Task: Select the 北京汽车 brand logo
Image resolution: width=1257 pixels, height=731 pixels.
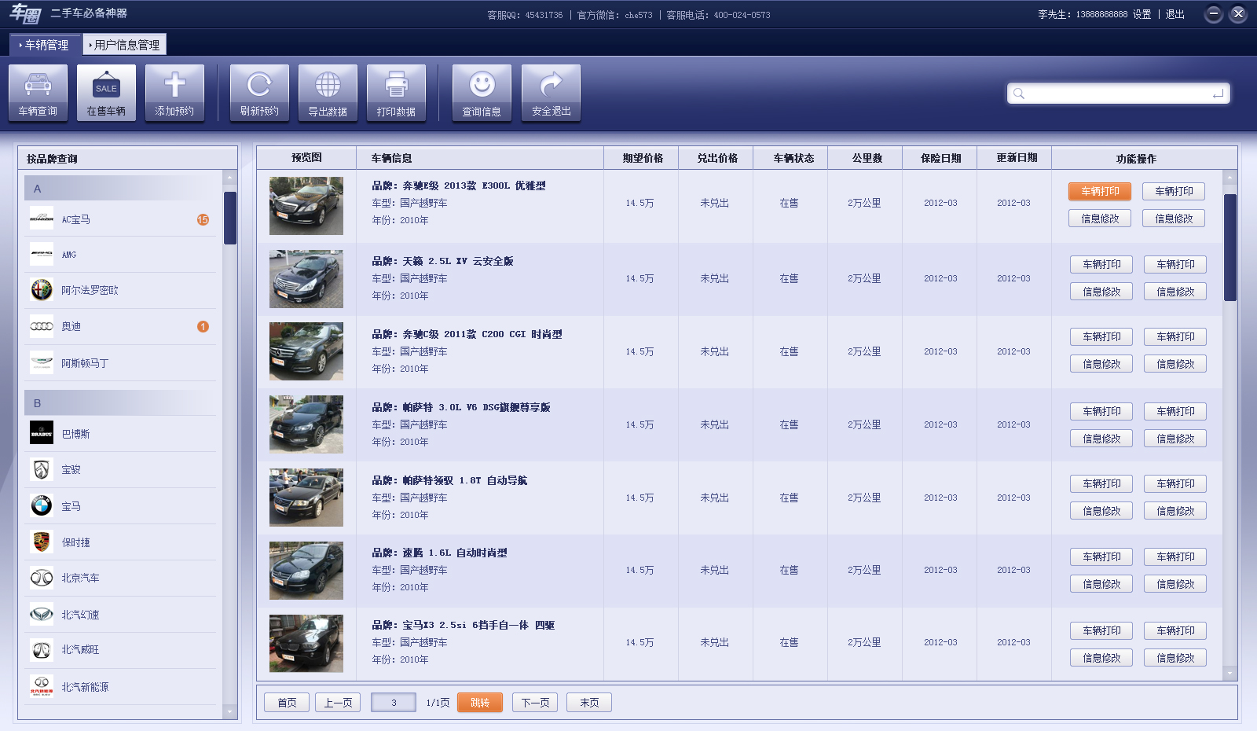Action: click(x=42, y=578)
